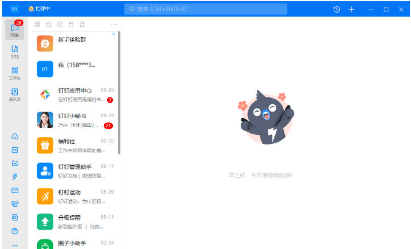Open the 钉钉管理助手 conversation

point(75,171)
